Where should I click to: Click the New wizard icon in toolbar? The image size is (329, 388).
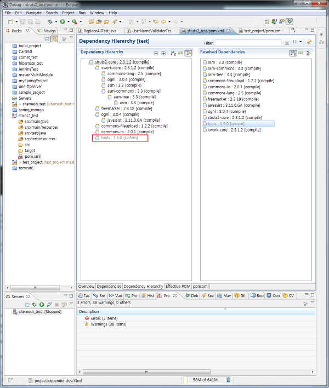[10, 22]
